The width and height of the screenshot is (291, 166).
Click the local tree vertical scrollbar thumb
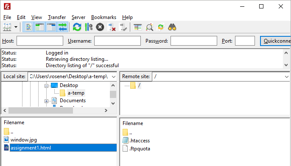pos(113,94)
